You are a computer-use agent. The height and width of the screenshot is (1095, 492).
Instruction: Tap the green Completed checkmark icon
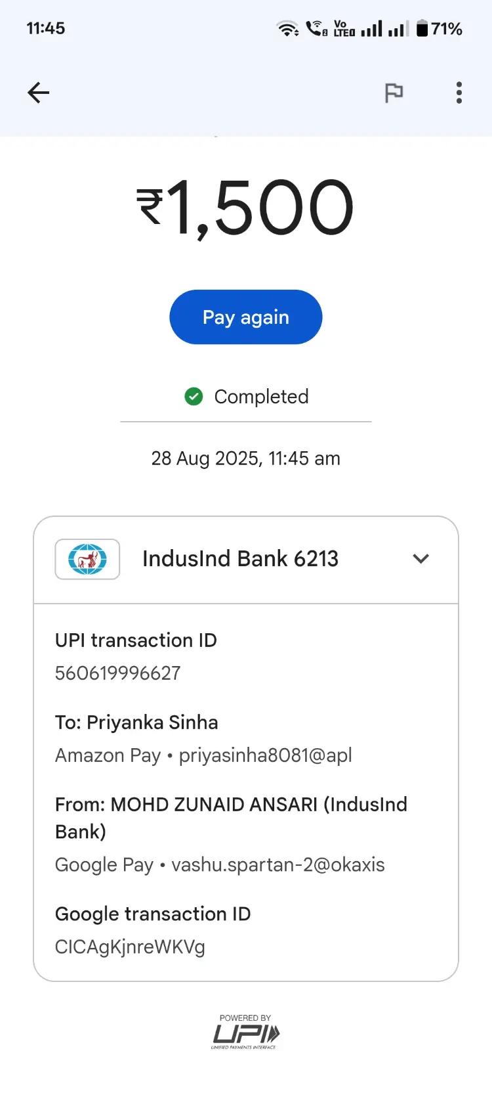(x=194, y=396)
